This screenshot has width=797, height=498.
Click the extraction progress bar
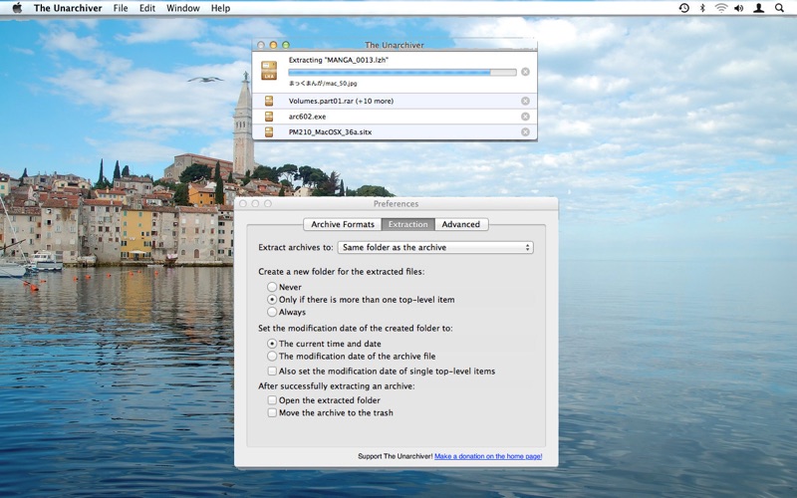point(402,72)
